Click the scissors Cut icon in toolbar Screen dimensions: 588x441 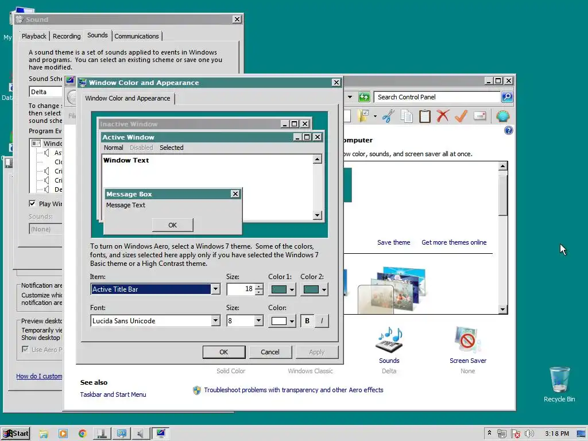(388, 116)
